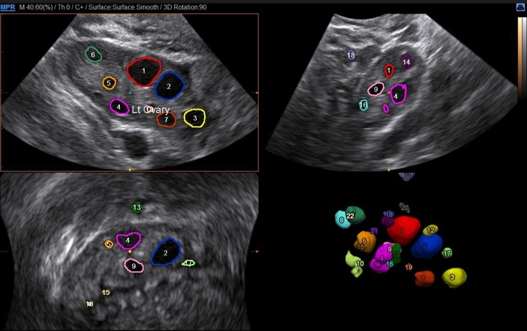Click the Lt Ovary annotation text
The height and width of the screenshot is (331, 527).
pos(150,109)
